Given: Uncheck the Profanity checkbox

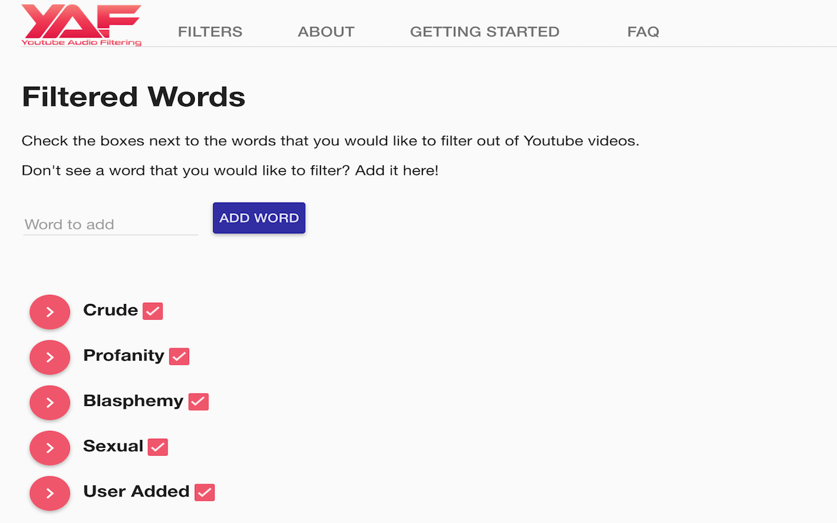Looking at the screenshot, I should tap(179, 356).
